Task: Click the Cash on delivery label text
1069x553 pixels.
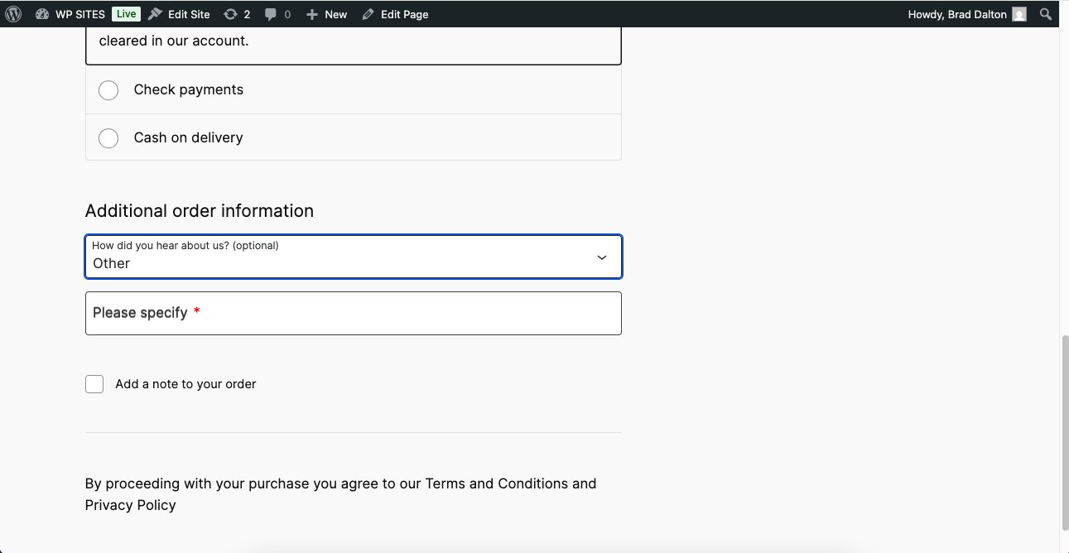Action: [x=188, y=138]
